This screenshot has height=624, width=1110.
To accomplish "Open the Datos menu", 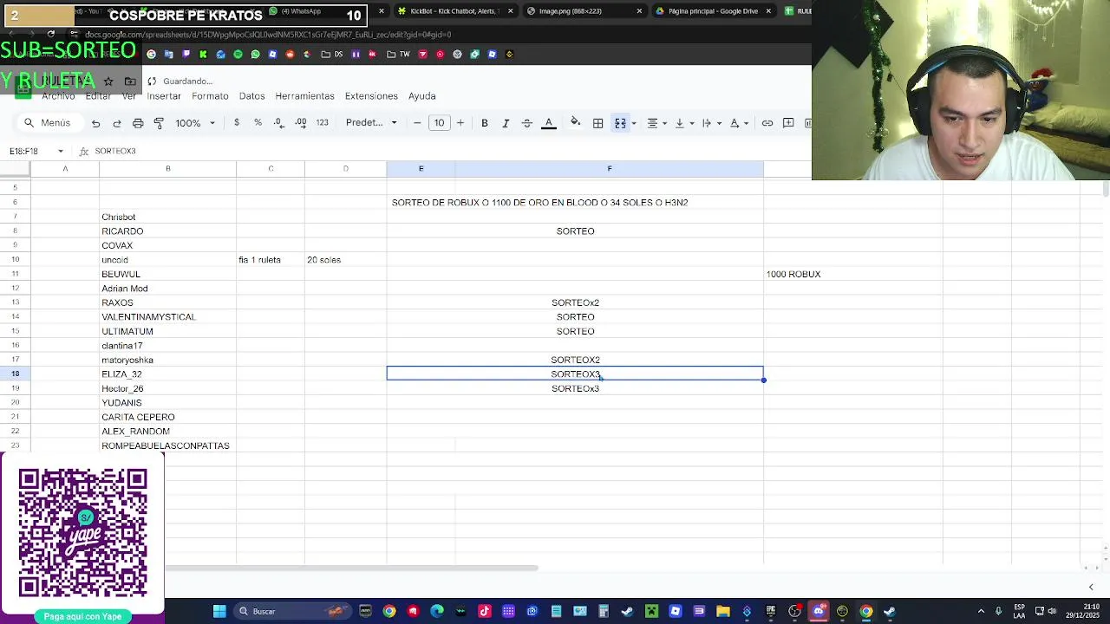I will coord(251,96).
